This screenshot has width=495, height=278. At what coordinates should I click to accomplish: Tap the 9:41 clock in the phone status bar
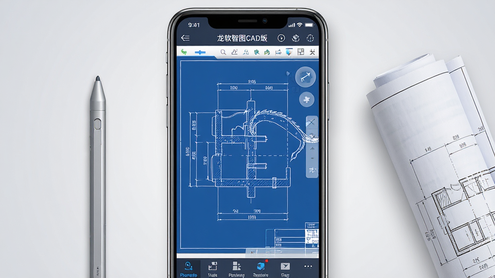194,25
